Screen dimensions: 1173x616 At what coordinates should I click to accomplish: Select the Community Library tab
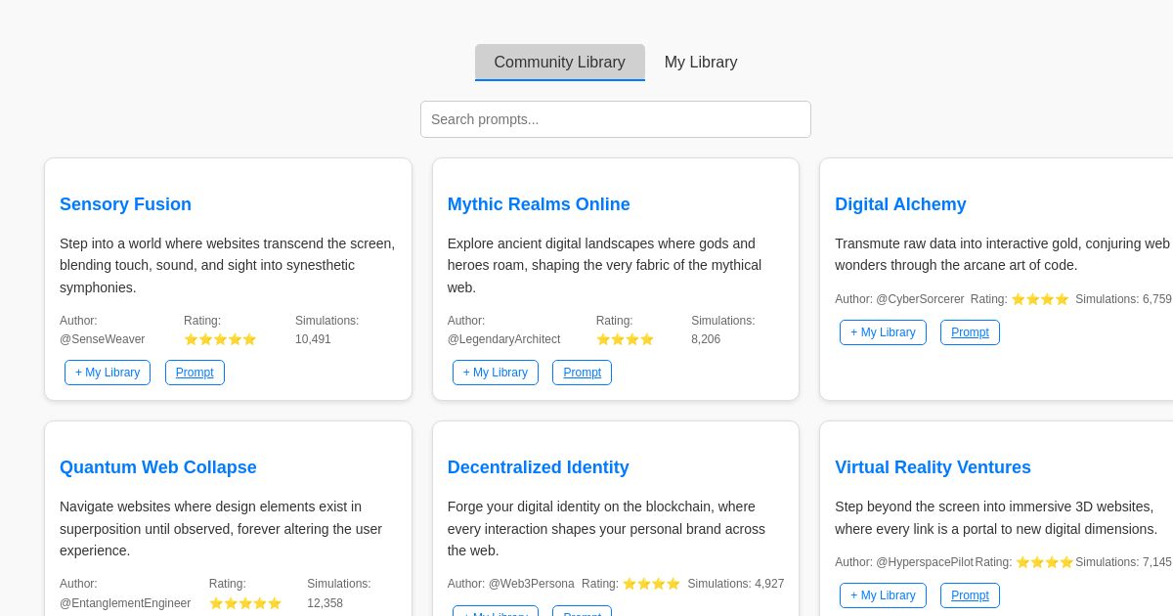coord(559,62)
